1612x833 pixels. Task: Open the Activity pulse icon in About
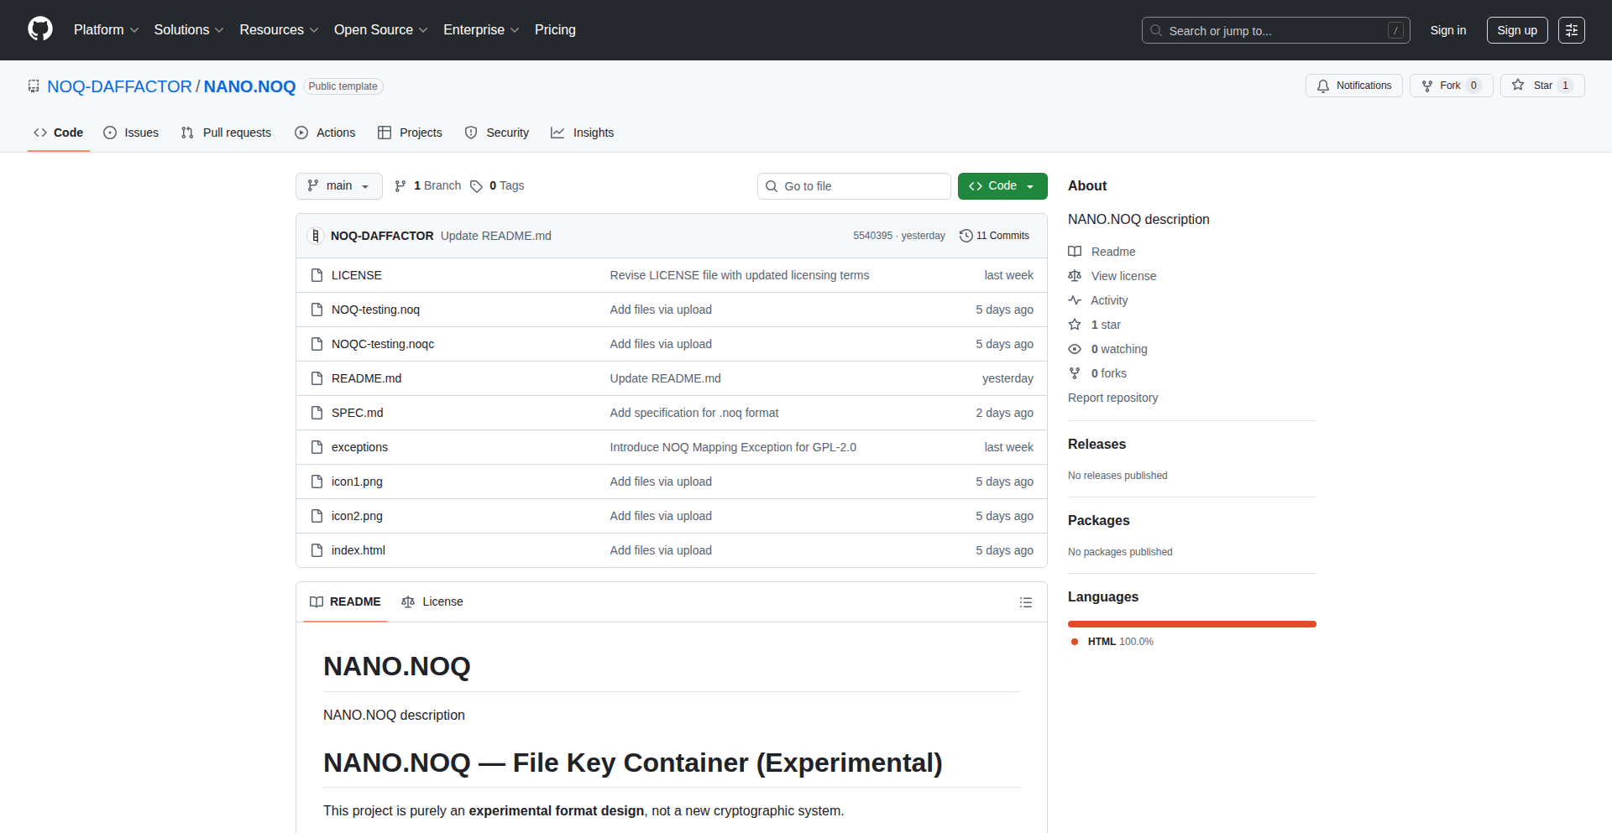tap(1075, 300)
